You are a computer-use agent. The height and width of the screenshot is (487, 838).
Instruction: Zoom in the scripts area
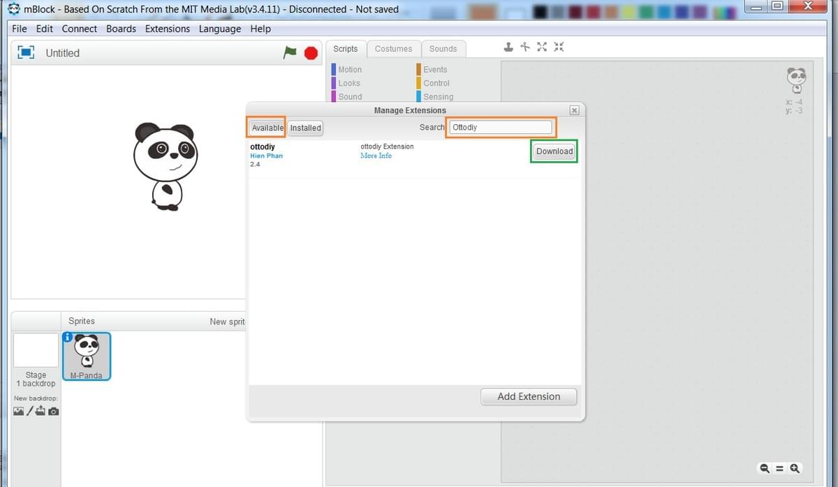[795, 469]
